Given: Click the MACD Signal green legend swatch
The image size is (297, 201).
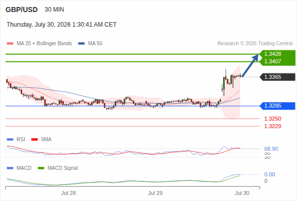Looking at the screenshot, I should coord(41,168).
